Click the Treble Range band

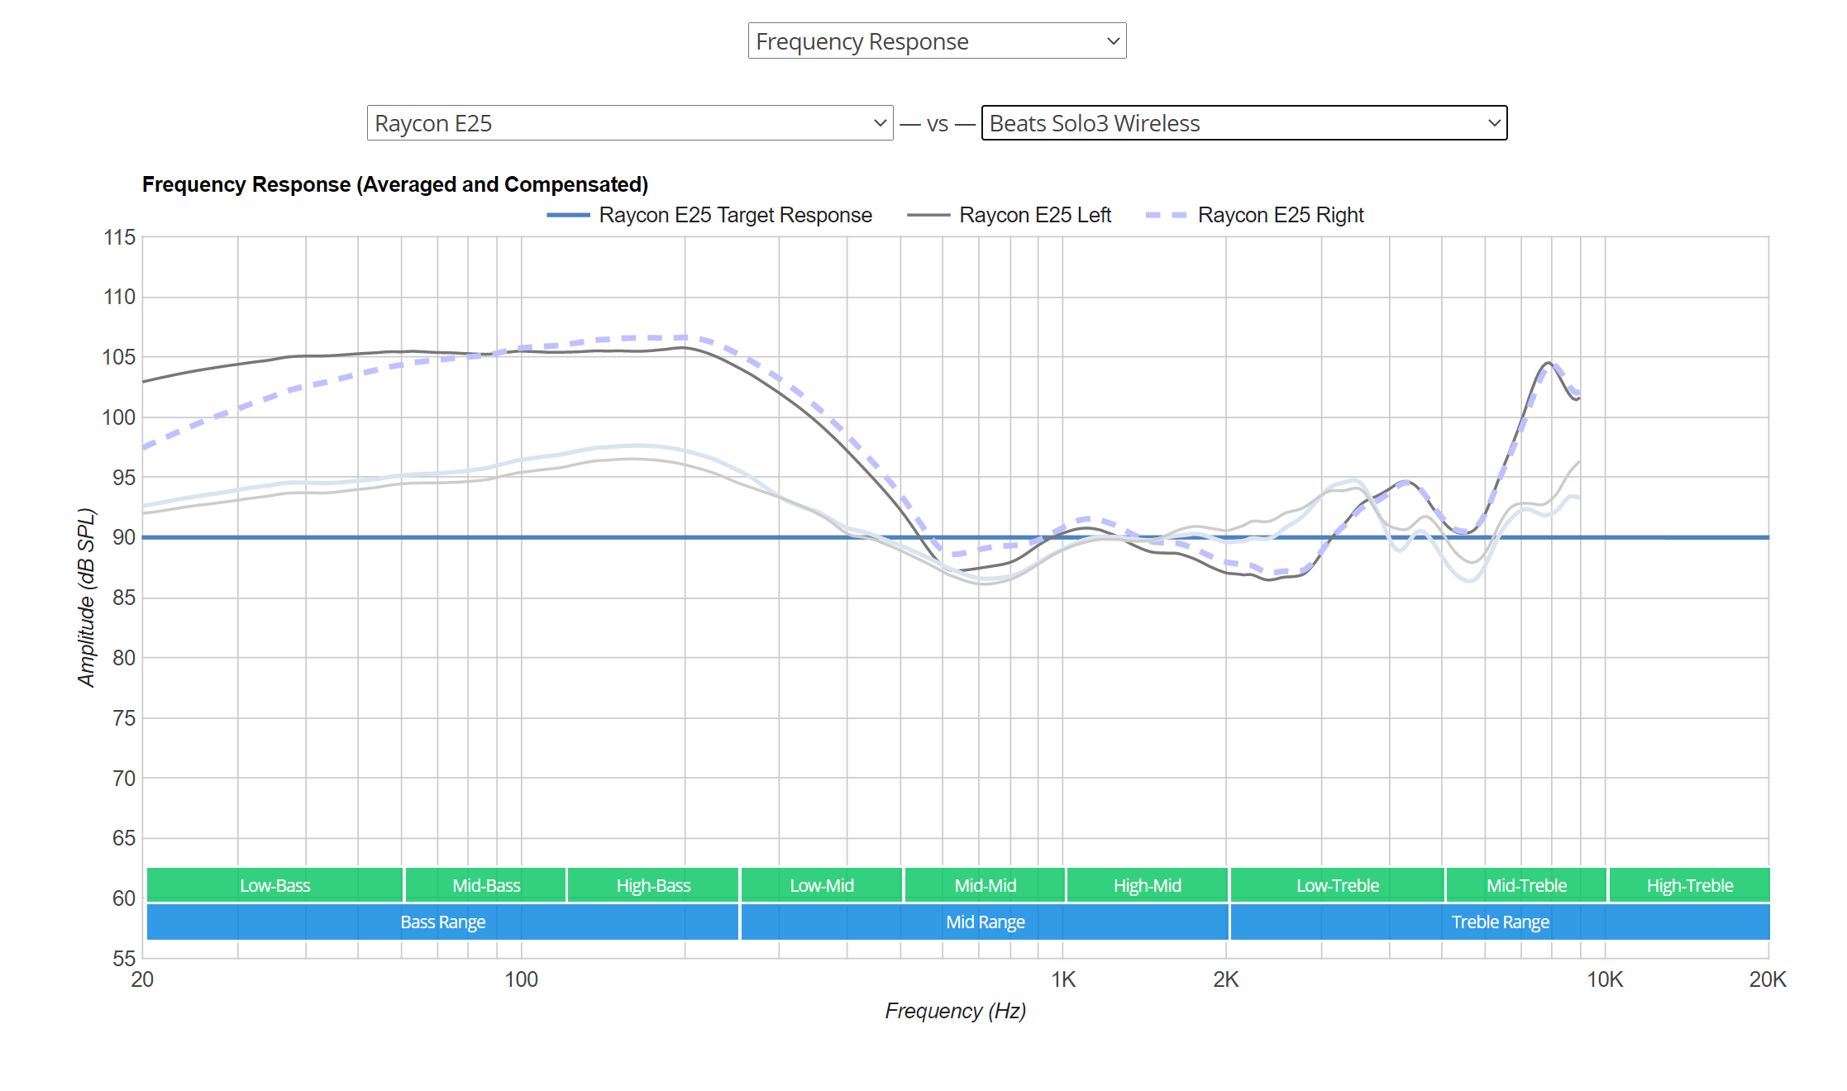coord(1501,922)
